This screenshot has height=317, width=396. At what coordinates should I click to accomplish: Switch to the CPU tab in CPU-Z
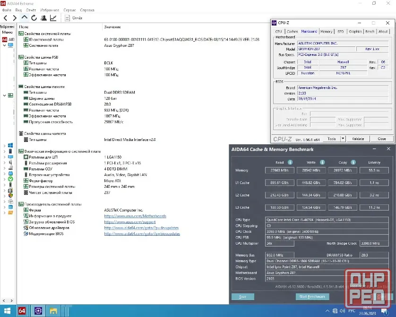tap(278, 32)
